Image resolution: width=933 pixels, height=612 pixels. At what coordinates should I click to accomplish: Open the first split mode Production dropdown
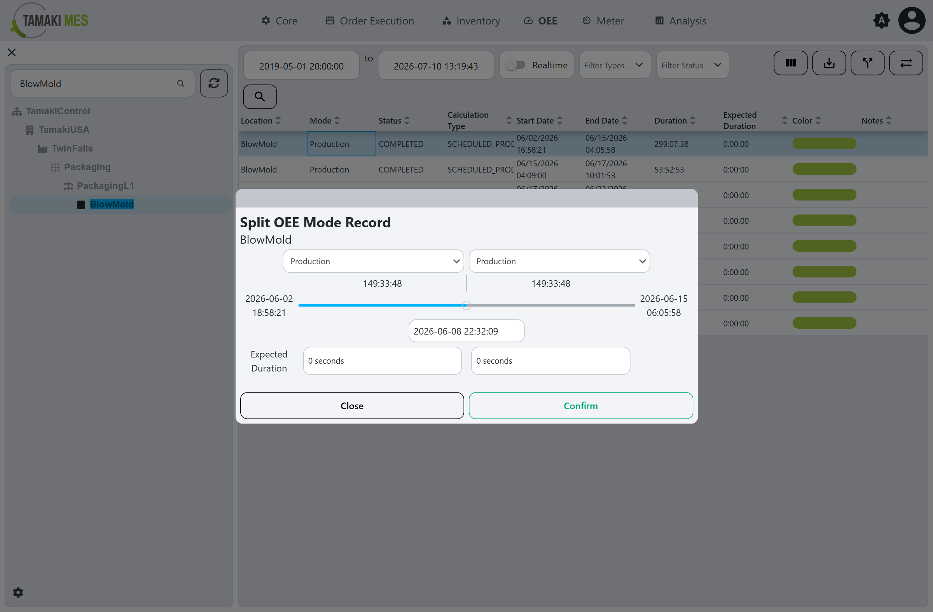click(373, 262)
